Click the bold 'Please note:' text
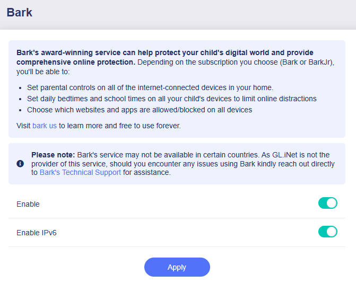356x283 pixels. (x=53, y=155)
